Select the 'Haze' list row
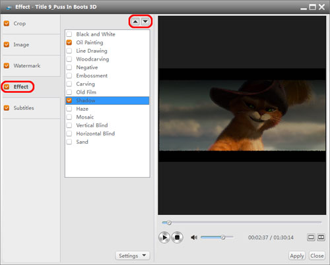 (108, 109)
